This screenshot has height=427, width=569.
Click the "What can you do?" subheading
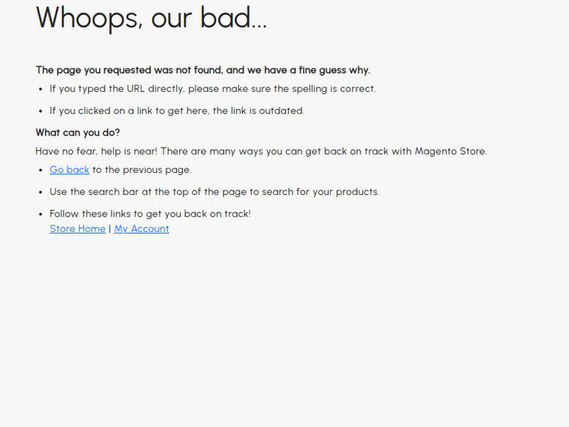click(77, 133)
